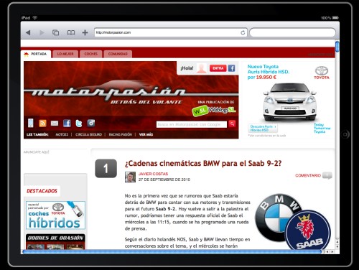Image resolution: width=359 pixels, height=270 pixels.
Task: Open the Coches tab
Action: [x=91, y=54]
